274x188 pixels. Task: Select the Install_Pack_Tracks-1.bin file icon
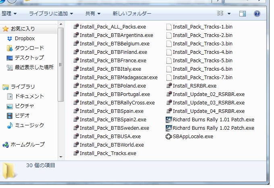pos(169,27)
